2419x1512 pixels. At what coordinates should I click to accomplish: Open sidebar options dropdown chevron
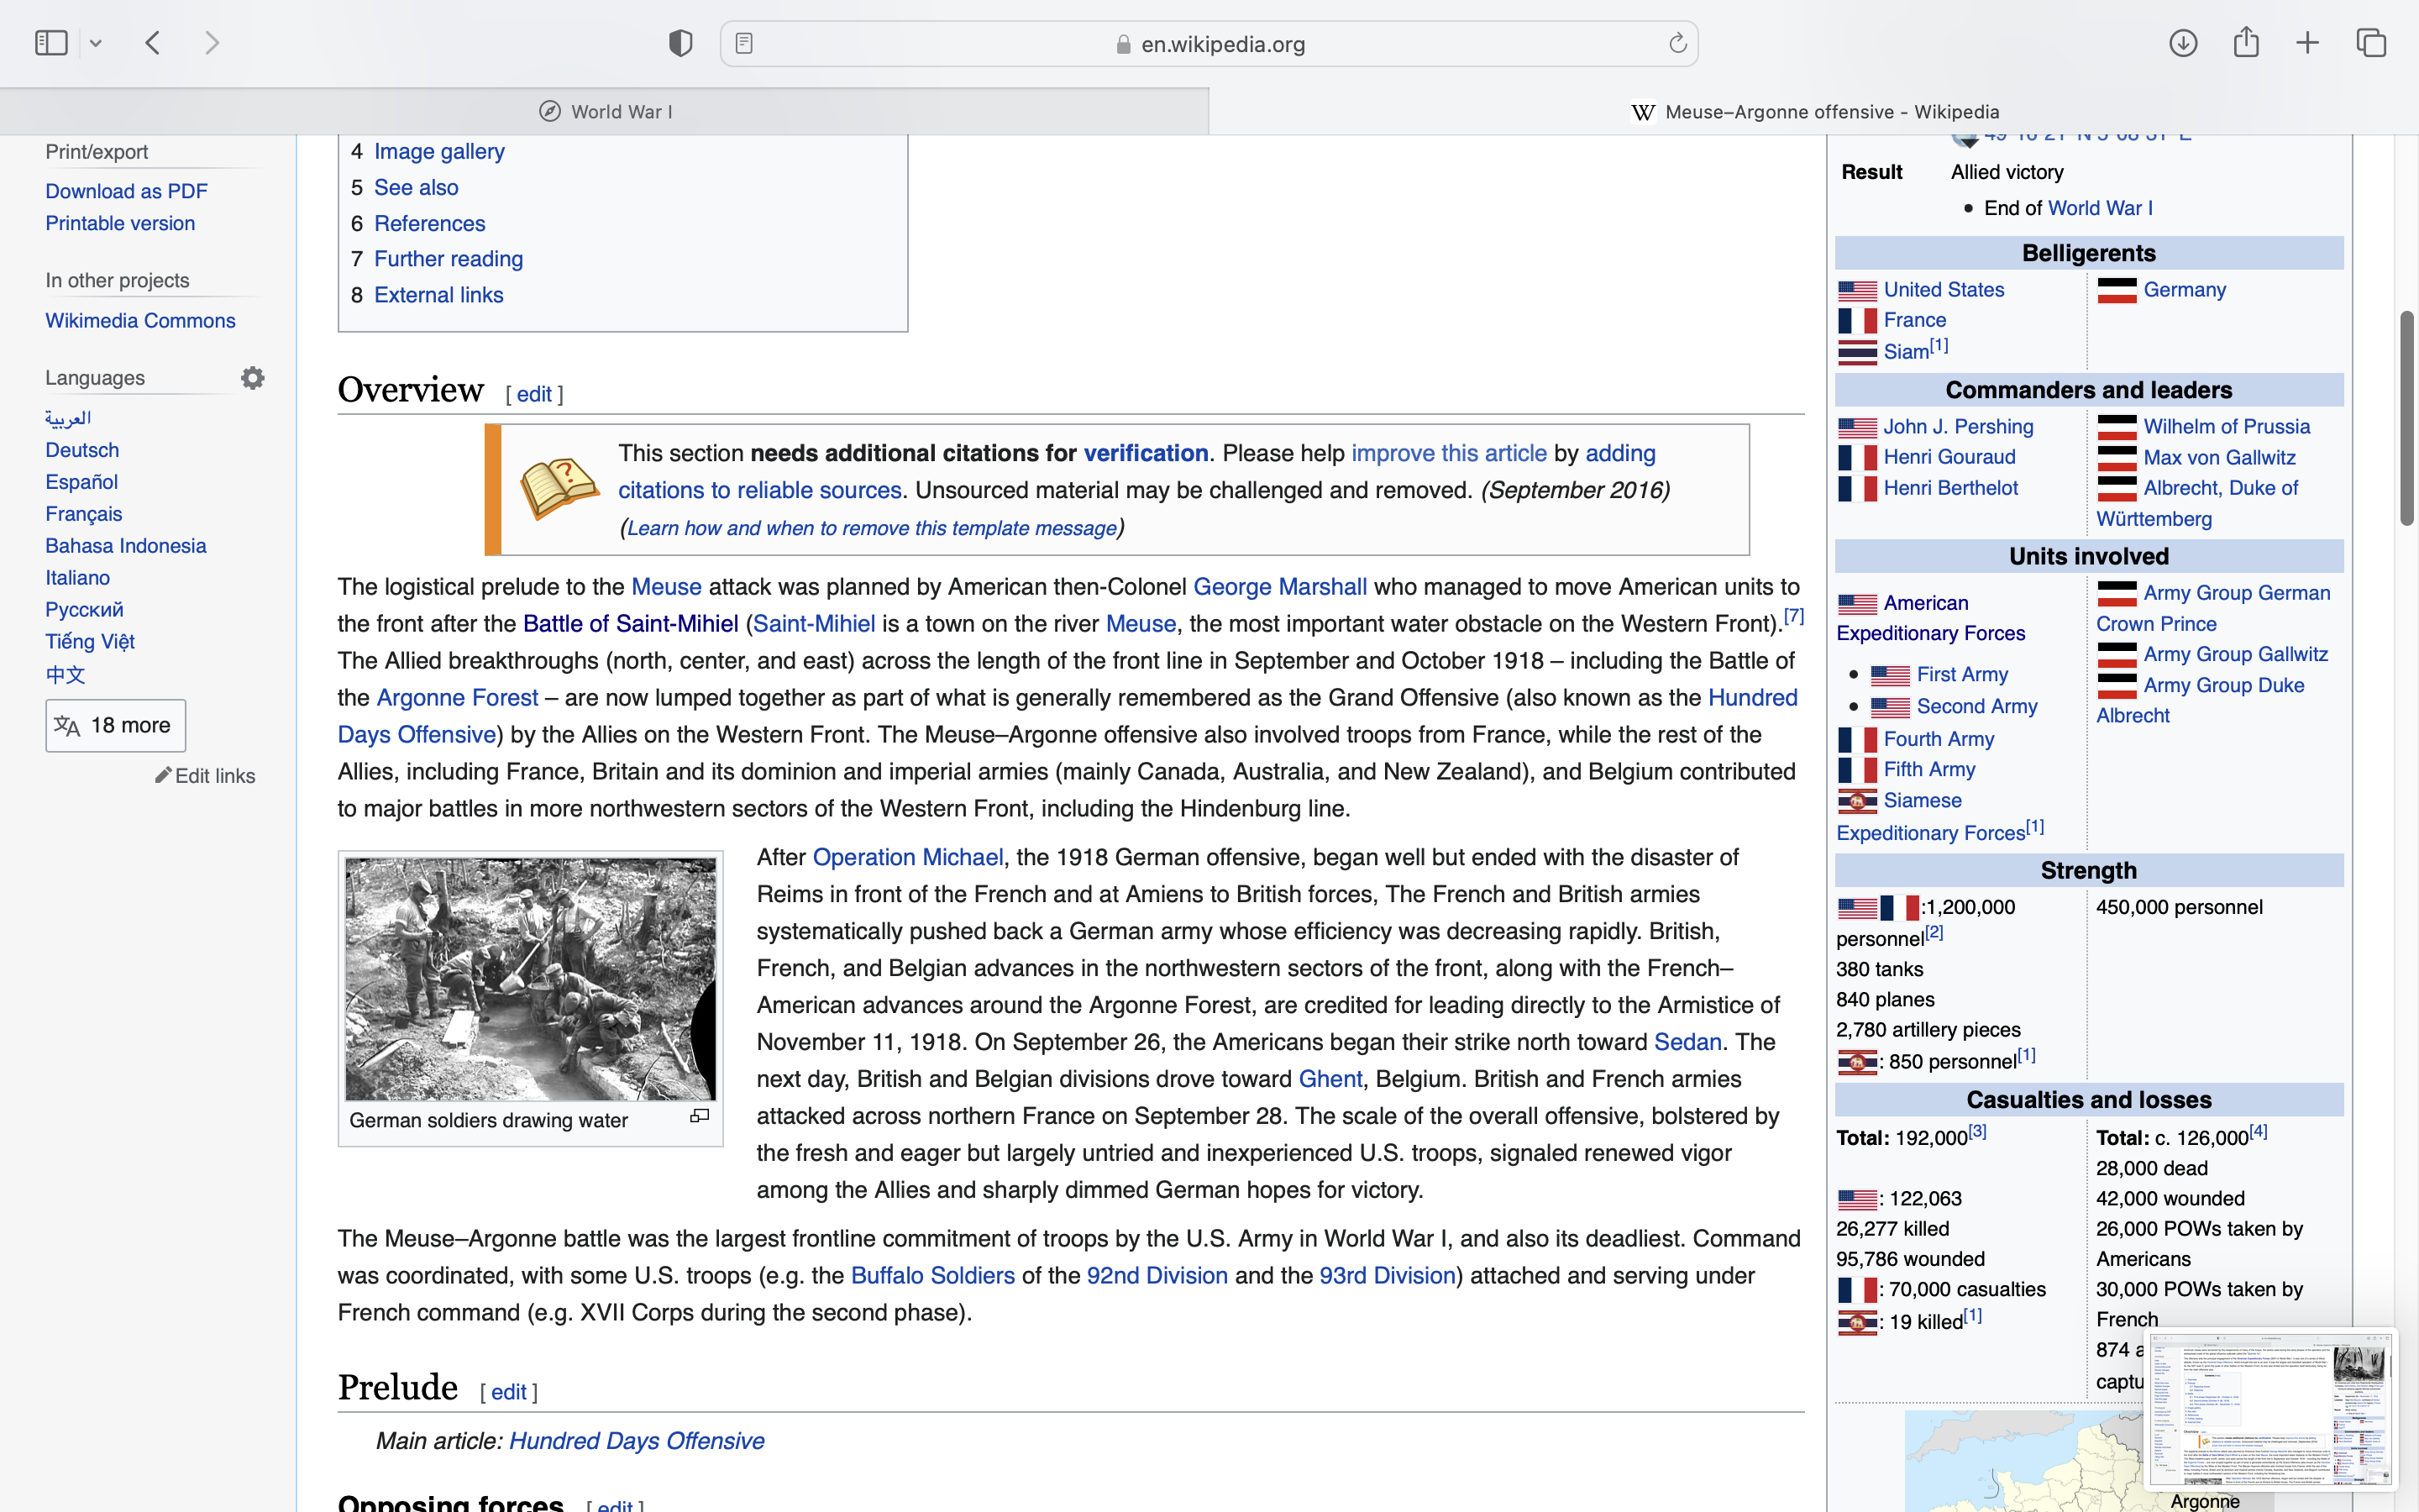(96, 43)
